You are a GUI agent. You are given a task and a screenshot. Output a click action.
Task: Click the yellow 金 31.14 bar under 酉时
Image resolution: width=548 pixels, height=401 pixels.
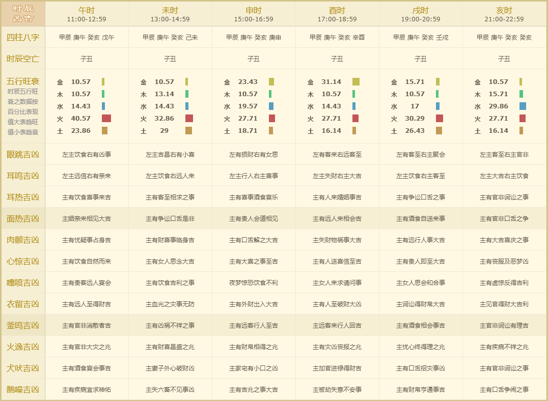(356, 82)
